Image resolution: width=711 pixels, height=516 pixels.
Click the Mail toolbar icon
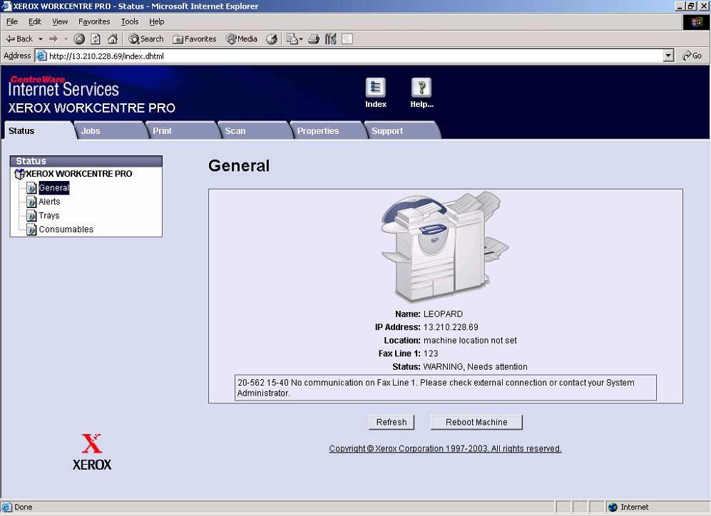(294, 39)
